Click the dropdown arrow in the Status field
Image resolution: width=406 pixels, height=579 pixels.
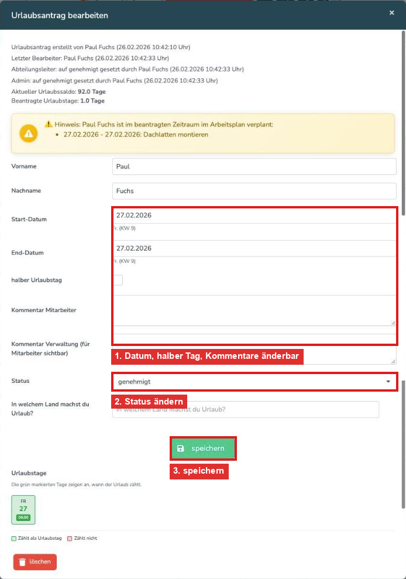click(x=388, y=382)
